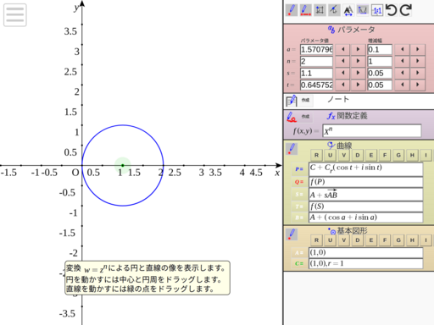Screen dimensions: 434x325
Task: Click the note pad icon beside ノート
Action: (x=292, y=101)
